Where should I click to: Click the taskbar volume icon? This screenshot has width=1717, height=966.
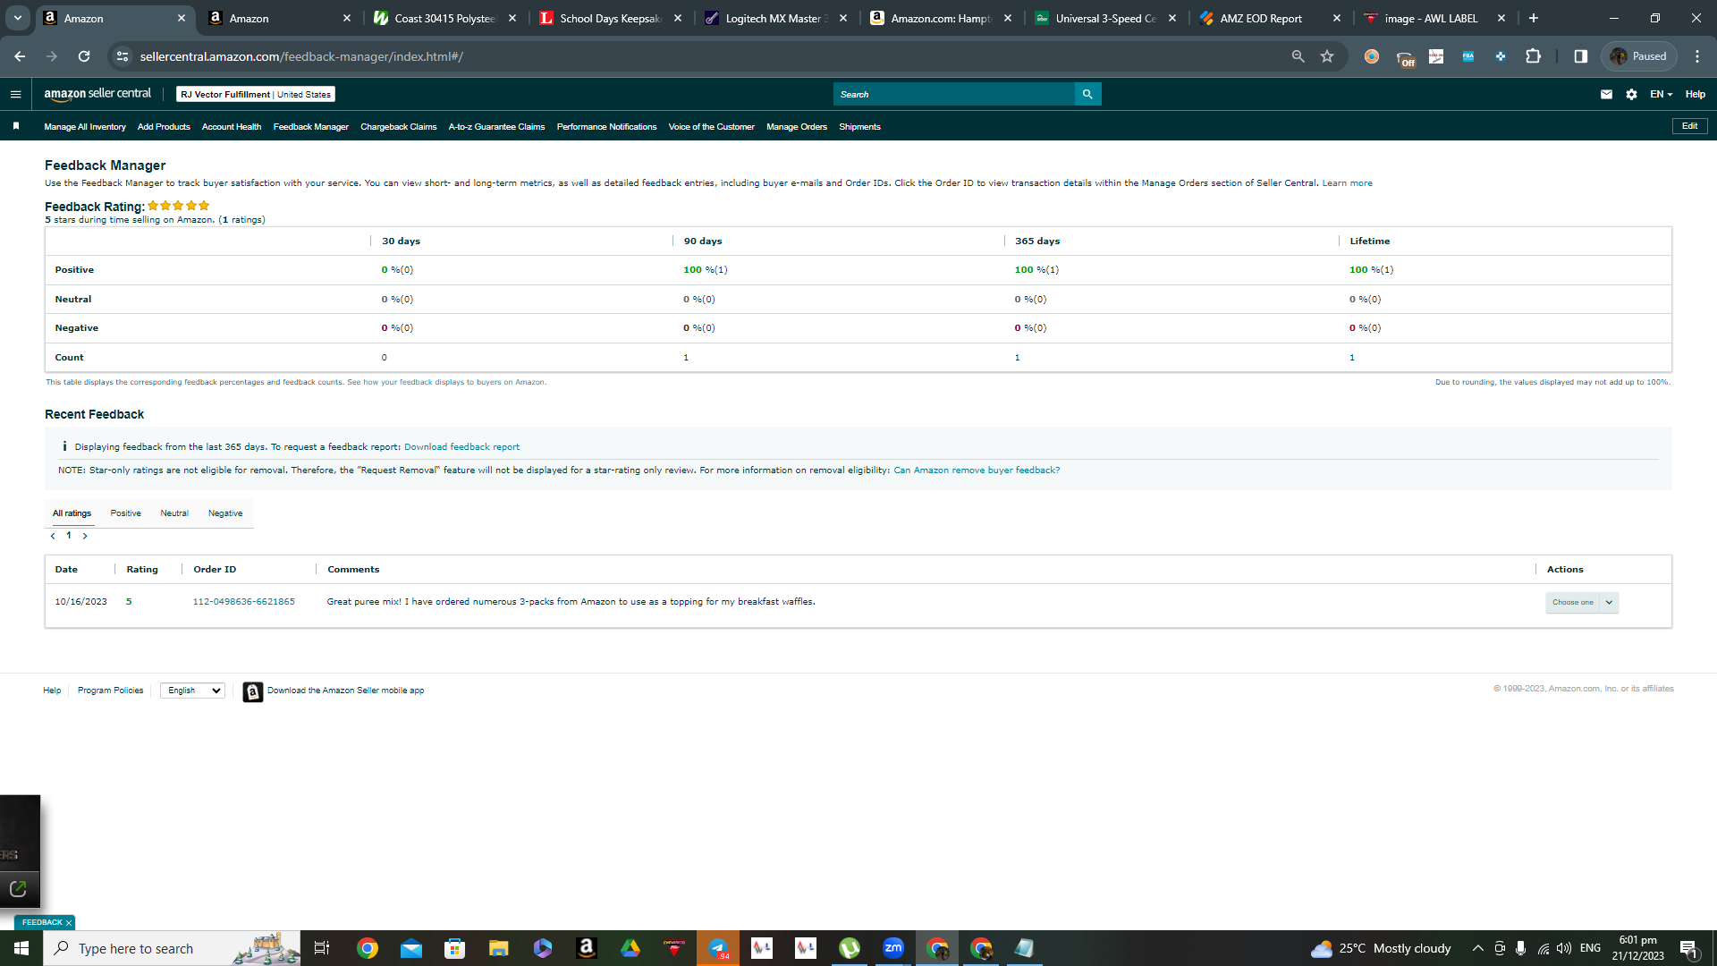[x=1564, y=948]
